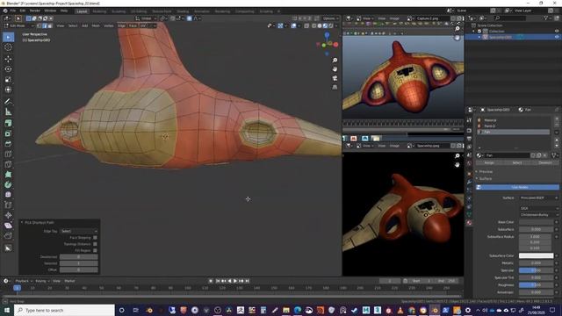Select the Edge Slide tool
562x316 pixels.
[x=8, y=205]
